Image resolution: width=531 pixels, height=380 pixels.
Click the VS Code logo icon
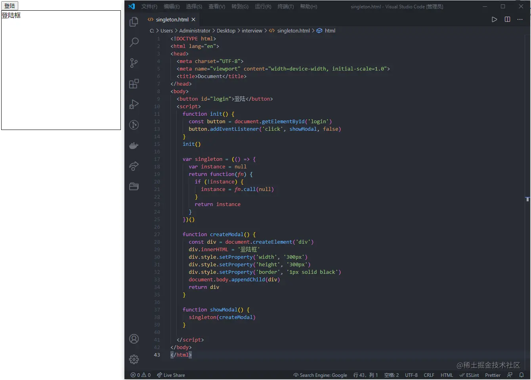[132, 6]
